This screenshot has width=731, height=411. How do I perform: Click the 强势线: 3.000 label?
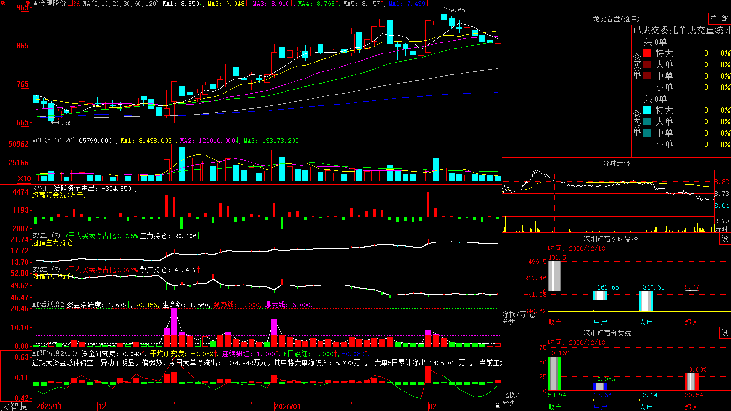coord(237,305)
